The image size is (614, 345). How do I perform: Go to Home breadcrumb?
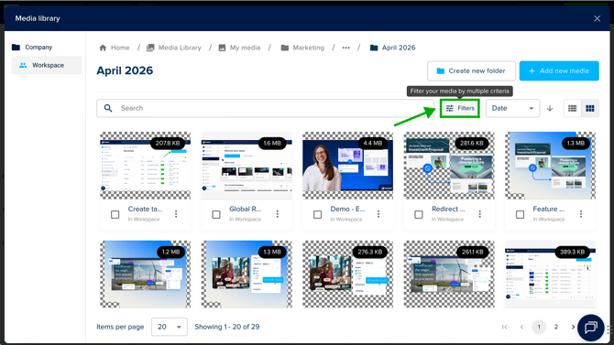click(115, 48)
